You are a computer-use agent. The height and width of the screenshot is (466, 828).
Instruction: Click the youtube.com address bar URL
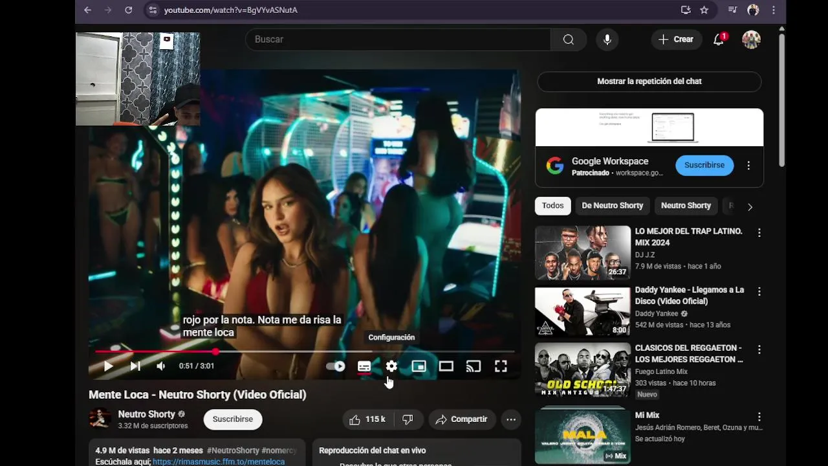coord(231,10)
